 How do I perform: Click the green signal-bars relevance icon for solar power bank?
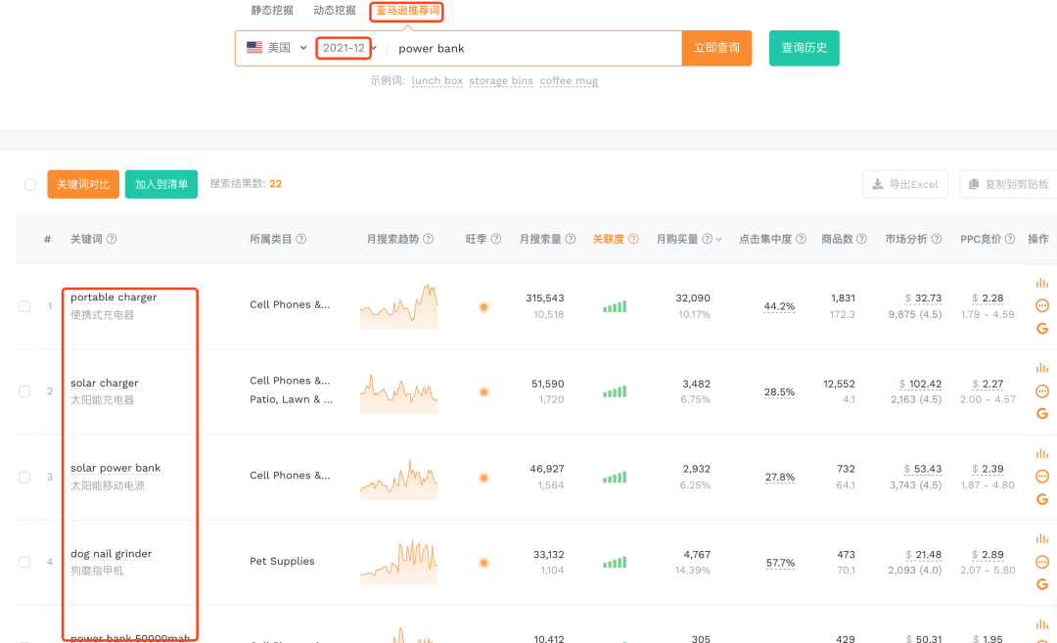pyautogui.click(x=614, y=477)
